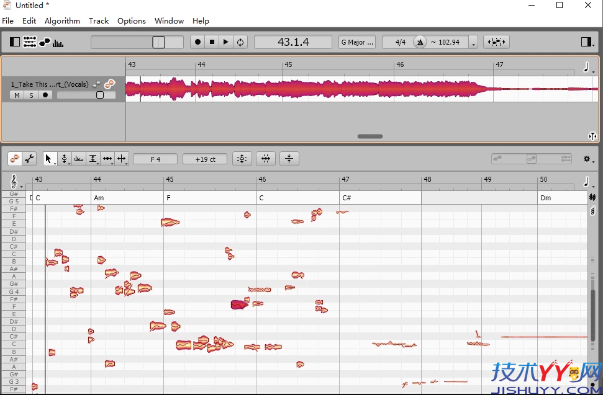
Task: Select the Pitch tool
Action: pos(65,159)
